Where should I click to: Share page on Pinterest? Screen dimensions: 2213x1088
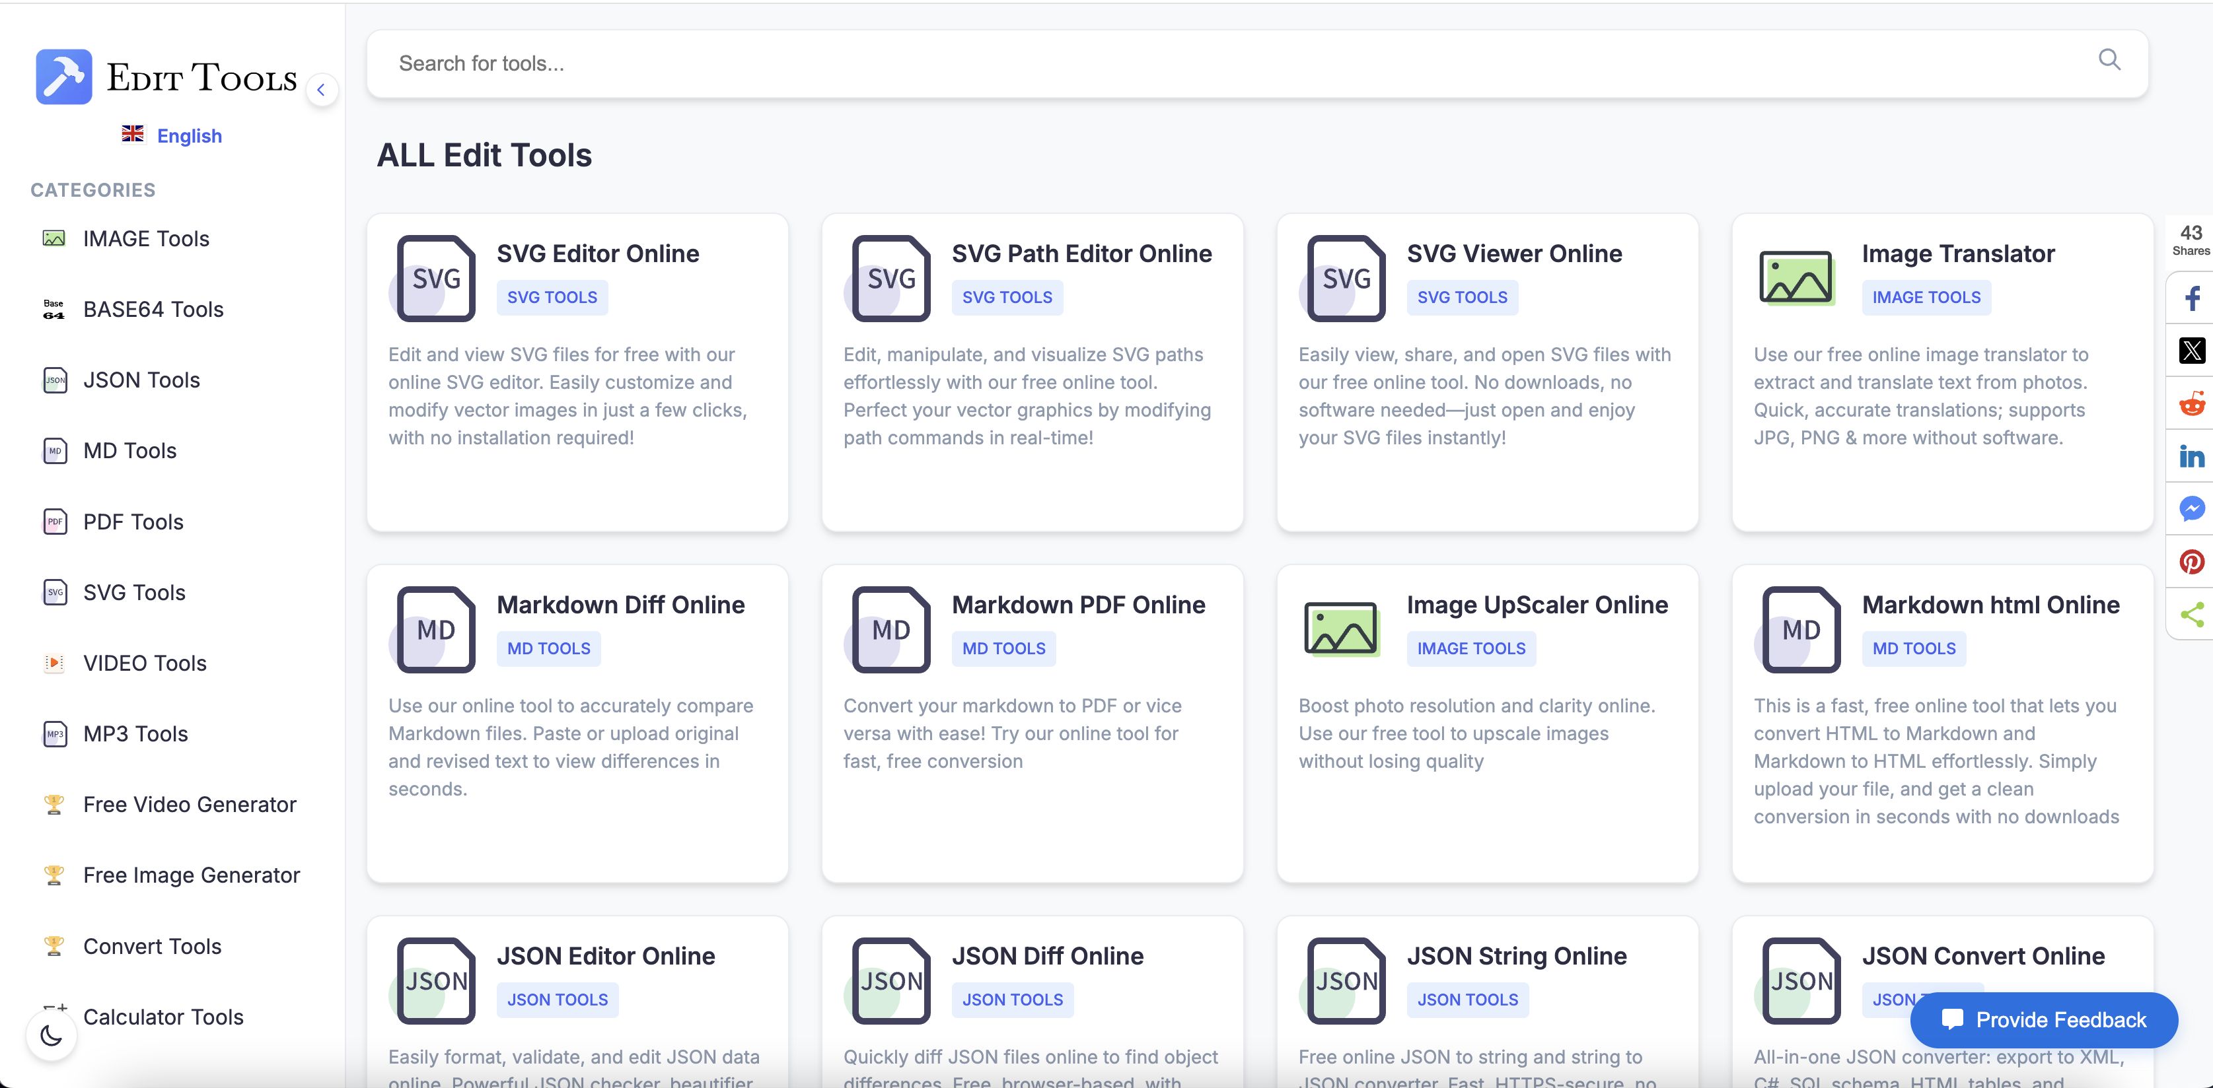coord(2191,562)
